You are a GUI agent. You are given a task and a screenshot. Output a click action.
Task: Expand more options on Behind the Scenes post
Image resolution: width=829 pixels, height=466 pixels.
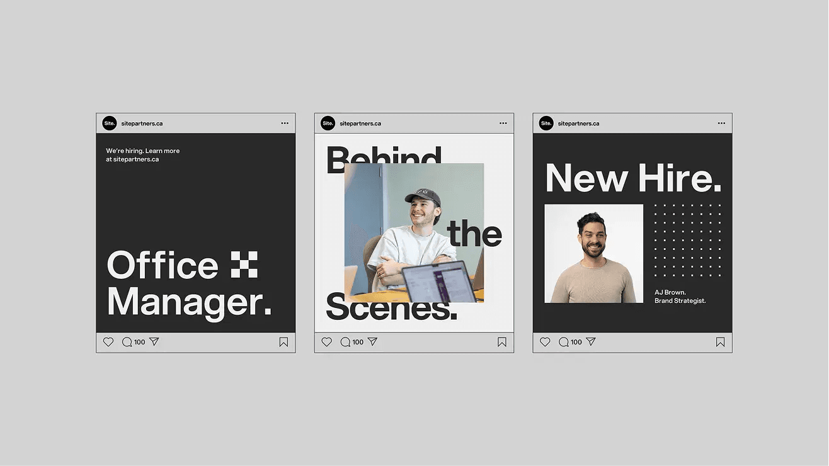[x=503, y=123]
